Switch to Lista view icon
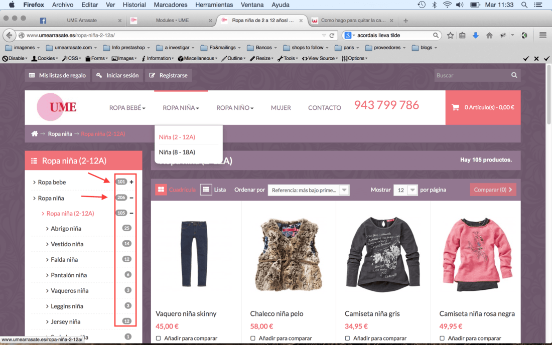552x345 pixels. click(x=206, y=190)
